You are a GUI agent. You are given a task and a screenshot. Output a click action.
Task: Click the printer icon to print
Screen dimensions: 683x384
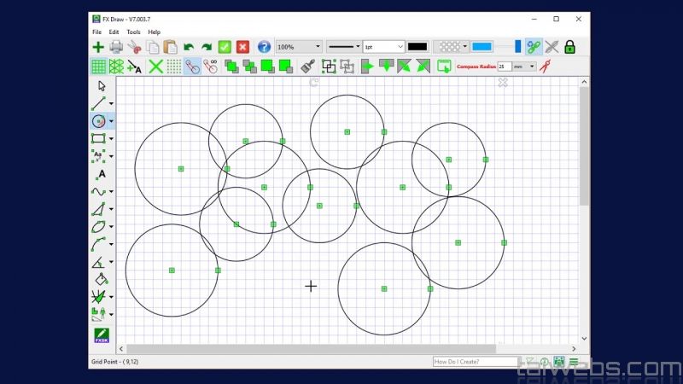(116, 47)
